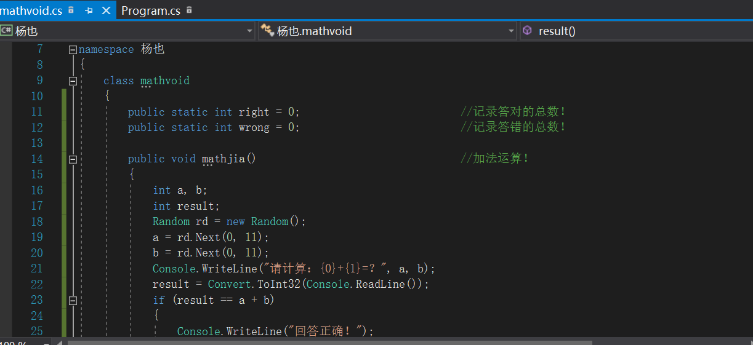Click line number 11 in the margin

[x=36, y=112]
